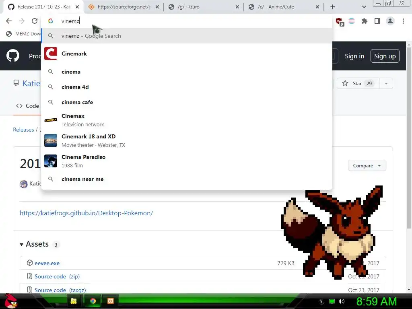Pick the cinema search suggestion

(x=187, y=72)
